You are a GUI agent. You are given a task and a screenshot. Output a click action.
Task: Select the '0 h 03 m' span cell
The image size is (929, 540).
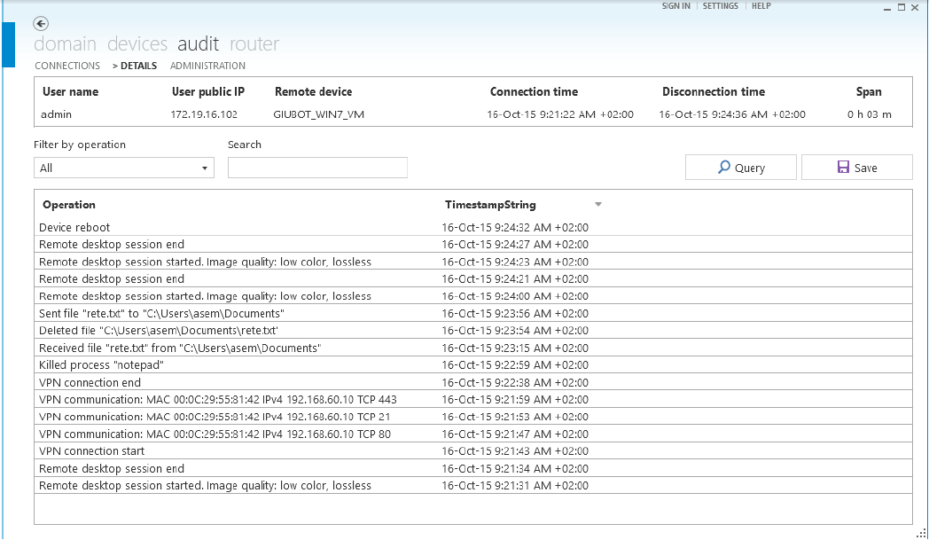click(x=869, y=114)
